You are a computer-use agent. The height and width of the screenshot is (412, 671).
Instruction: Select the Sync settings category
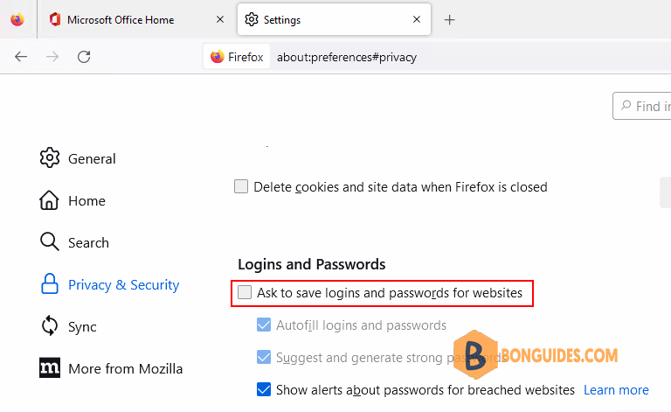pyautogui.click(x=68, y=326)
